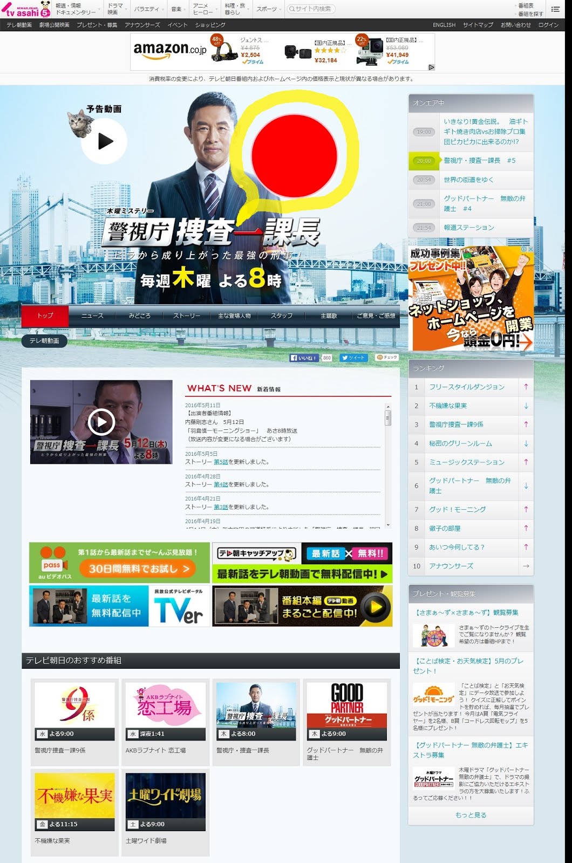572x863 pixels.
Task: Click the What's New scrollbar thumb
Action: pyautogui.click(x=388, y=418)
